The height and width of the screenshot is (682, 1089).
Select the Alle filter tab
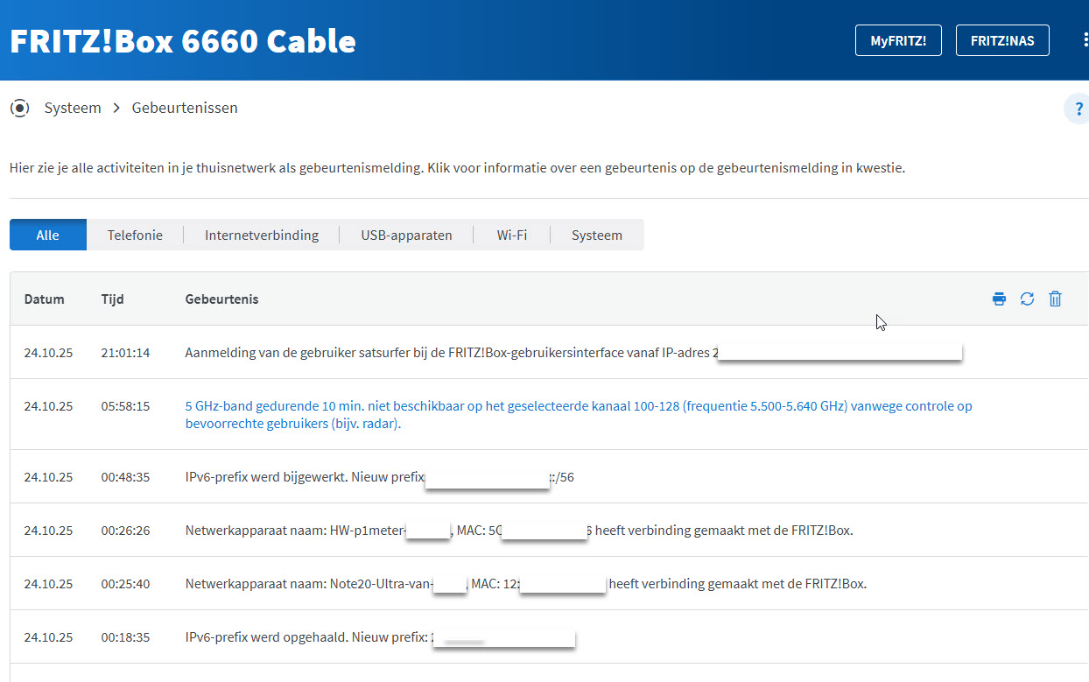(48, 235)
